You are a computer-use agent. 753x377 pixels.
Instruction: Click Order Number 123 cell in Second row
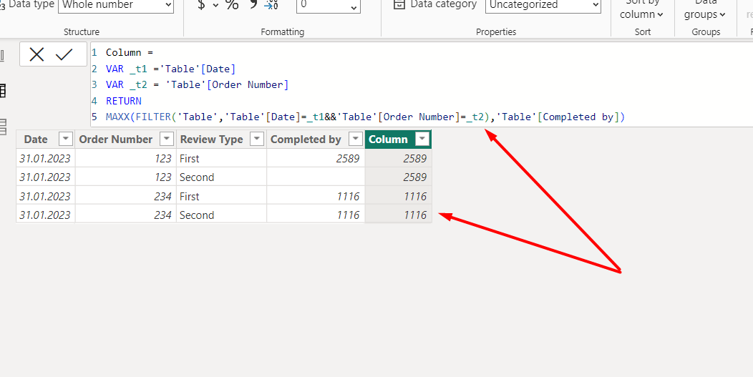[x=126, y=177]
